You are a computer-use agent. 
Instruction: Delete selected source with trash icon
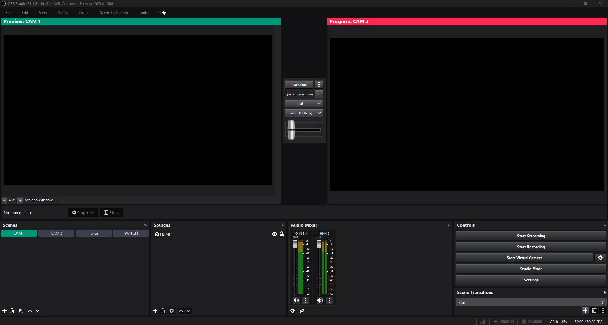coord(163,311)
